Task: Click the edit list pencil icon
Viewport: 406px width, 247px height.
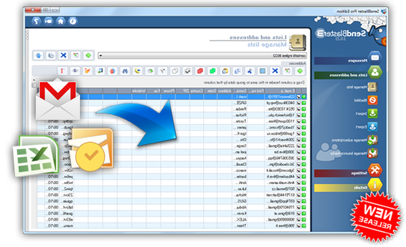Action: click(76, 55)
